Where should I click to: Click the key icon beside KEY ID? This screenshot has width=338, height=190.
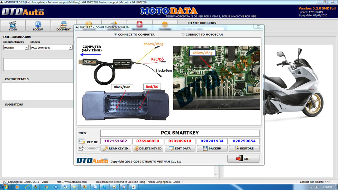[82, 142]
